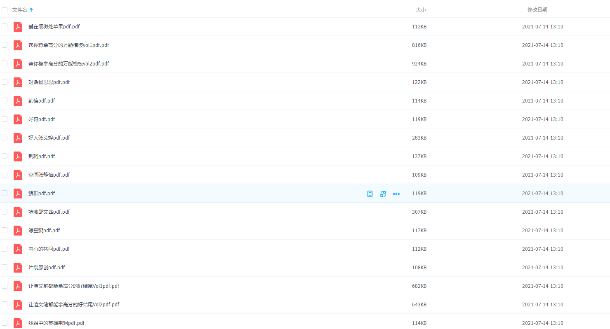Click the PDF icon of 韩信pdf.pdf
The width and height of the screenshot is (610, 329).
[x=18, y=101]
